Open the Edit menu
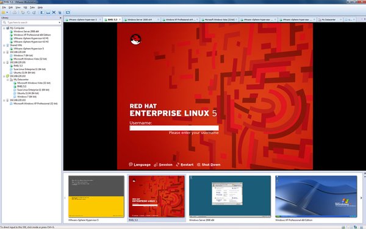 coord(11,7)
